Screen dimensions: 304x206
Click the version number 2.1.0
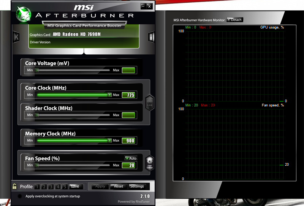point(145,196)
